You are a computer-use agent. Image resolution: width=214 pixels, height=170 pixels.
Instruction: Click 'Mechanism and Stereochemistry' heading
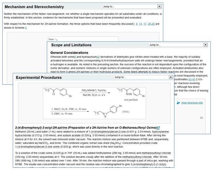coord(34,7)
